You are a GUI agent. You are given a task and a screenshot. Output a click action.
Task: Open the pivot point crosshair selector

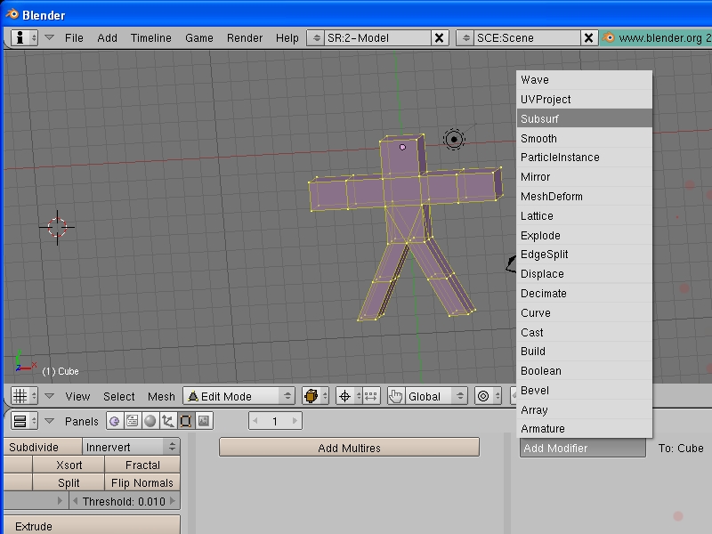tap(348, 396)
